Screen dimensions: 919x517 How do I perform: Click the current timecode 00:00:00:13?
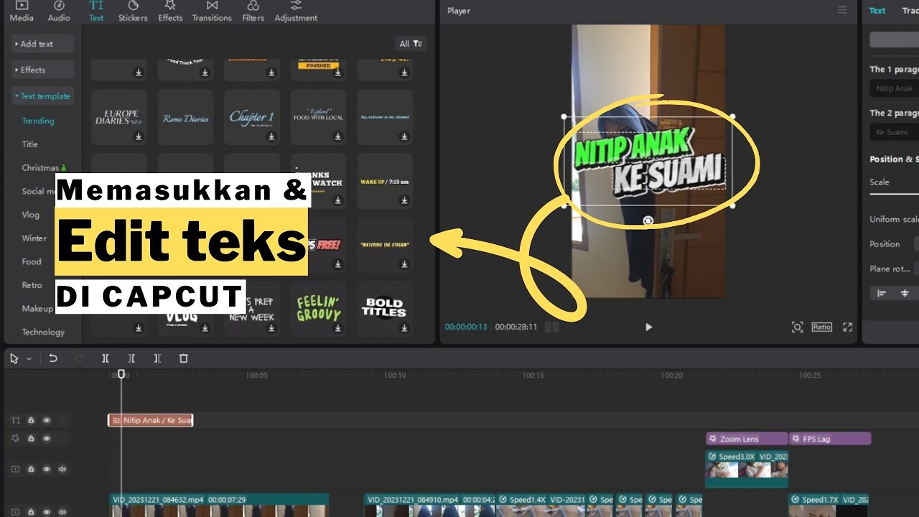(x=466, y=327)
